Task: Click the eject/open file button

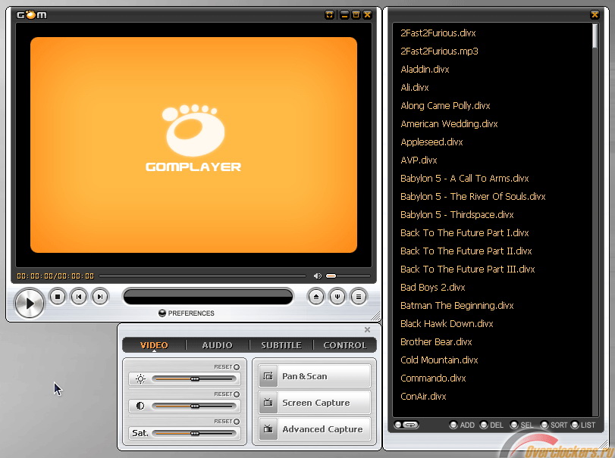Action: 316,298
